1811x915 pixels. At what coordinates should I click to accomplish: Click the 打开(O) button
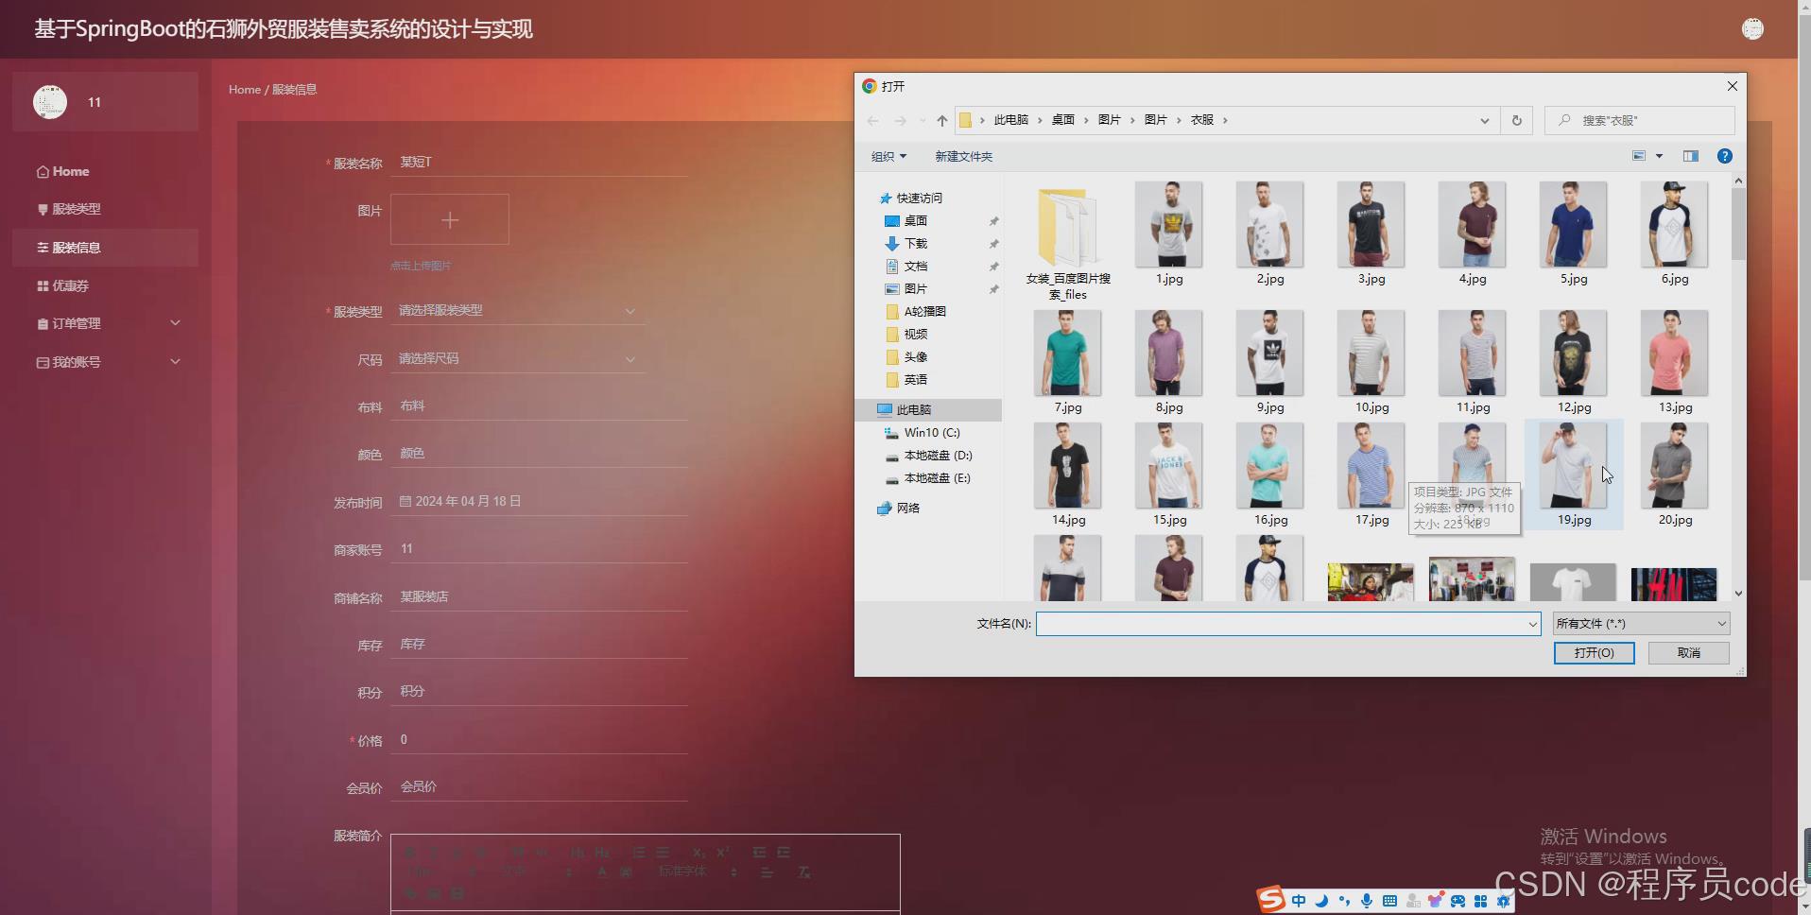pos(1594,653)
